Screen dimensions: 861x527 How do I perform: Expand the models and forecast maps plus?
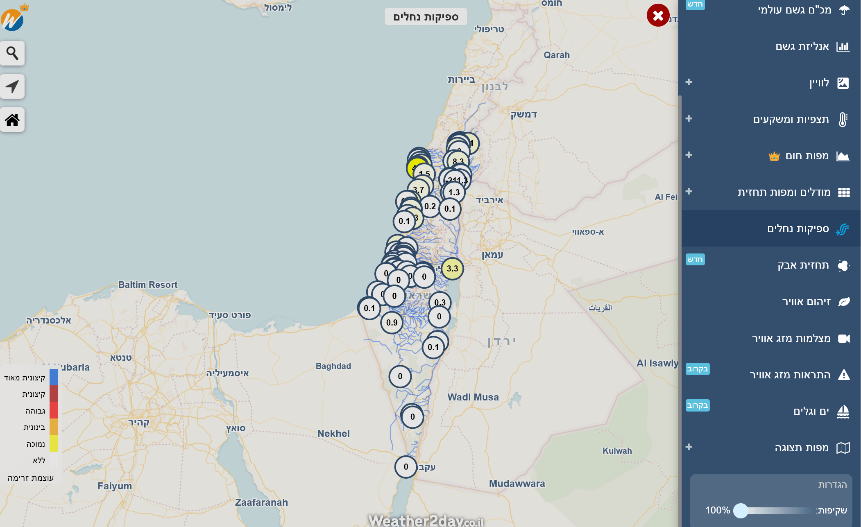[689, 192]
